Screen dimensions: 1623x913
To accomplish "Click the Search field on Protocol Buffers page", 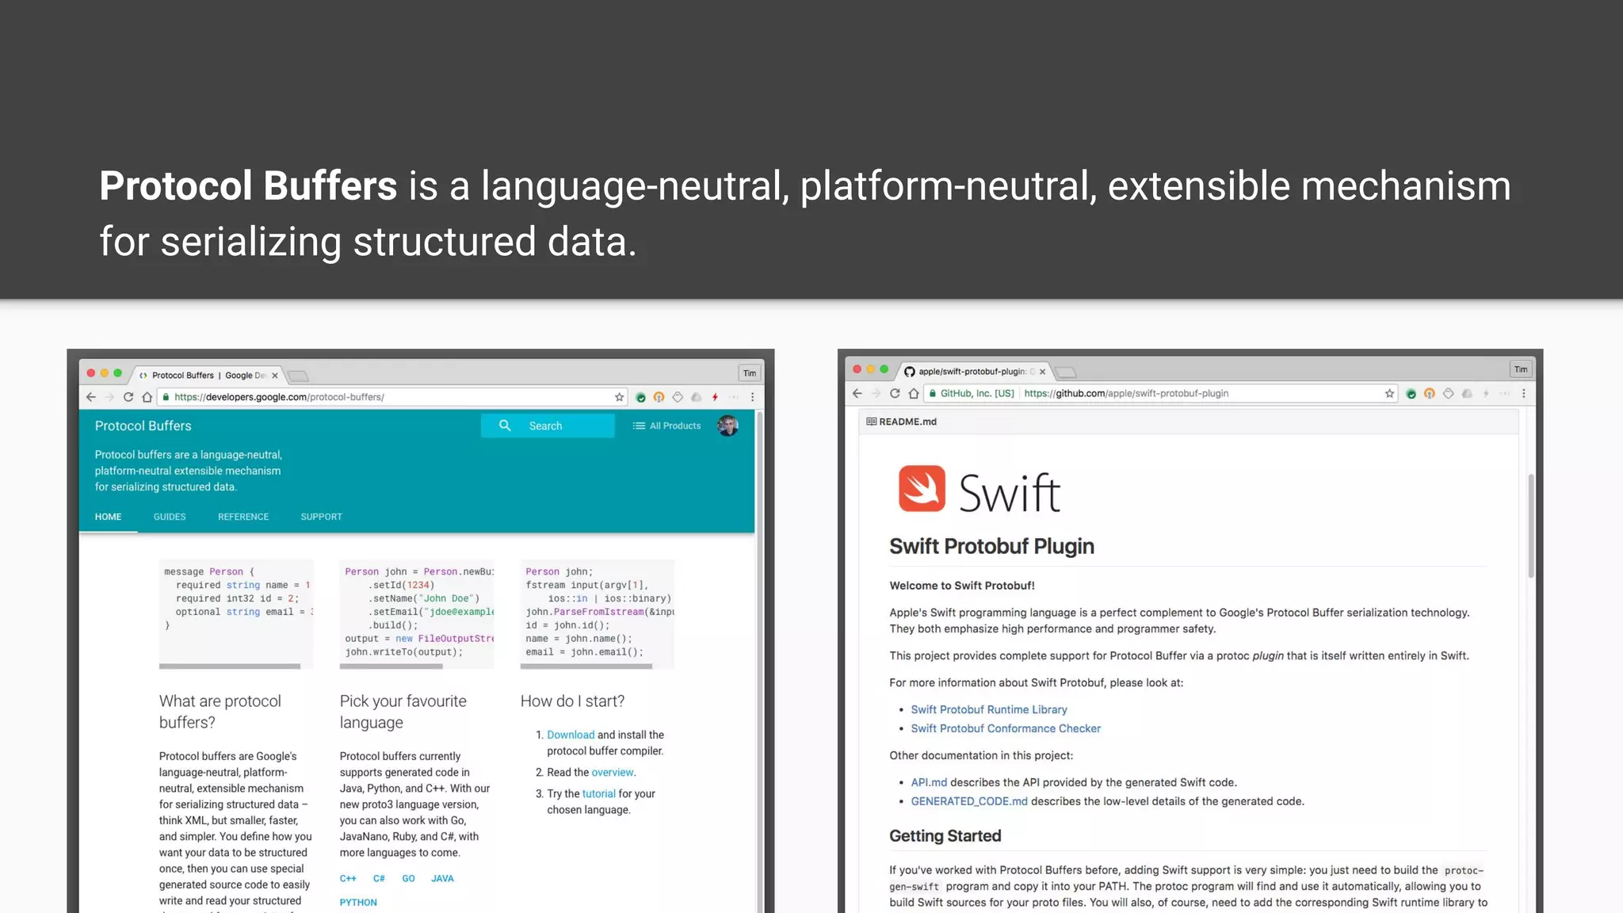I will 548,426.
